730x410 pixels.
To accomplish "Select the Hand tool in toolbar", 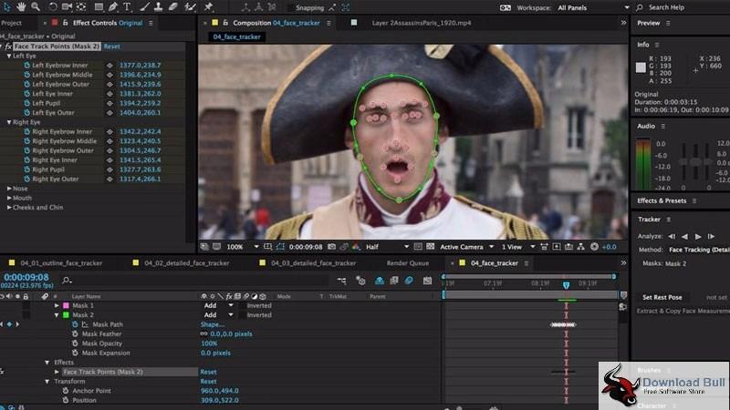I will [x=21, y=7].
